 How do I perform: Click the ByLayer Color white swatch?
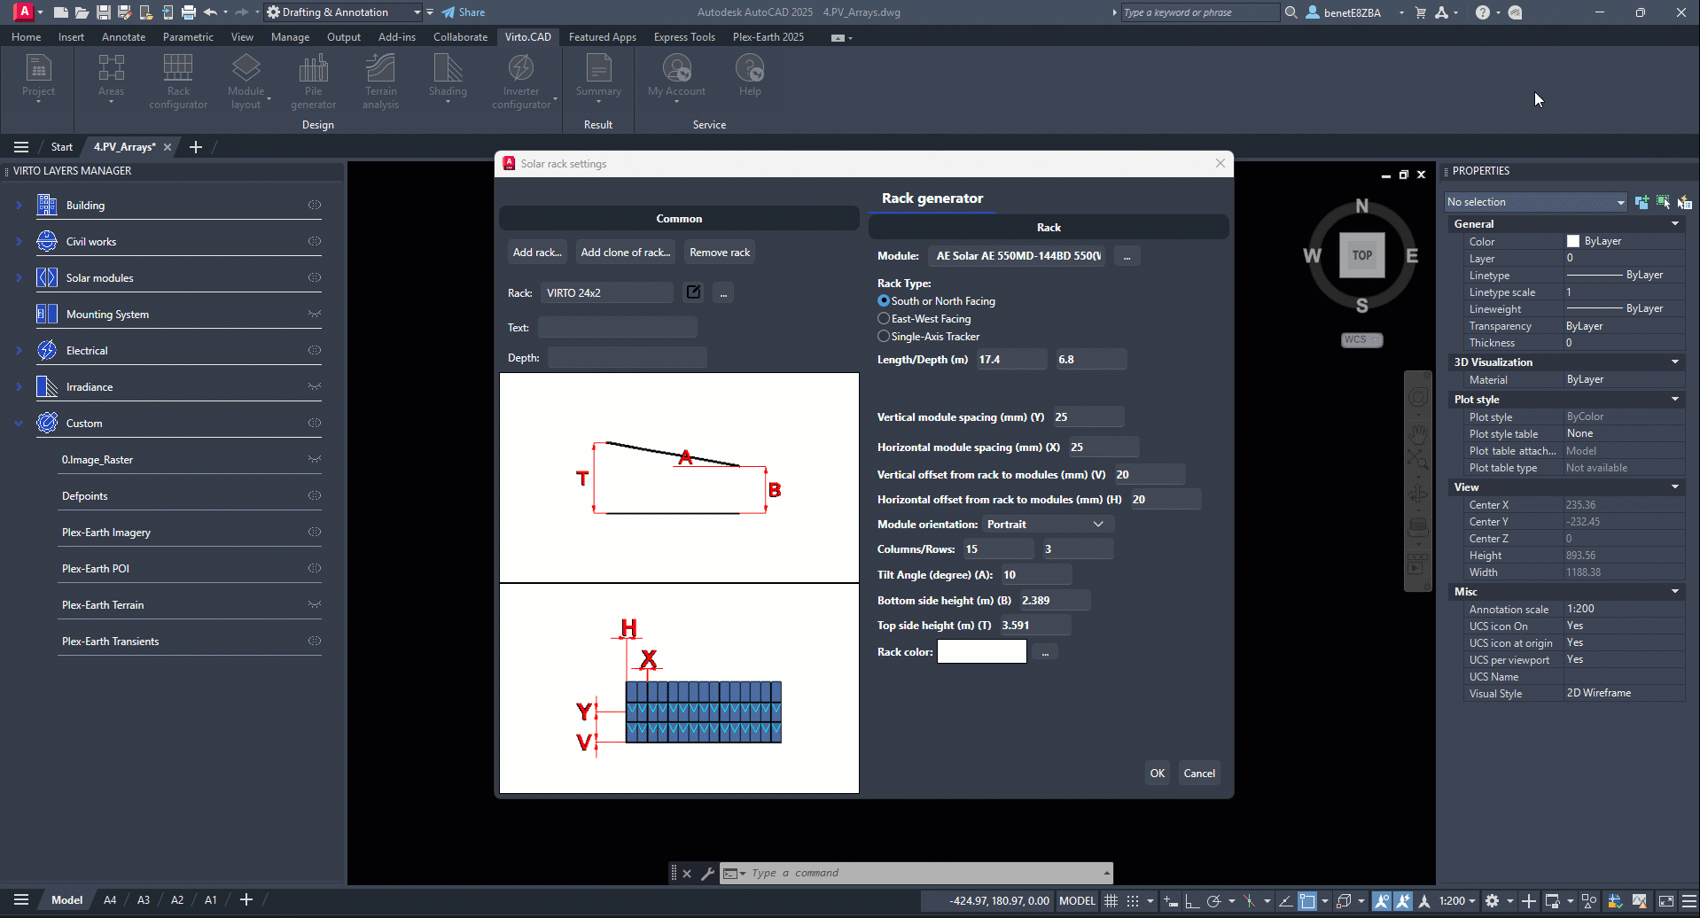click(x=1573, y=241)
